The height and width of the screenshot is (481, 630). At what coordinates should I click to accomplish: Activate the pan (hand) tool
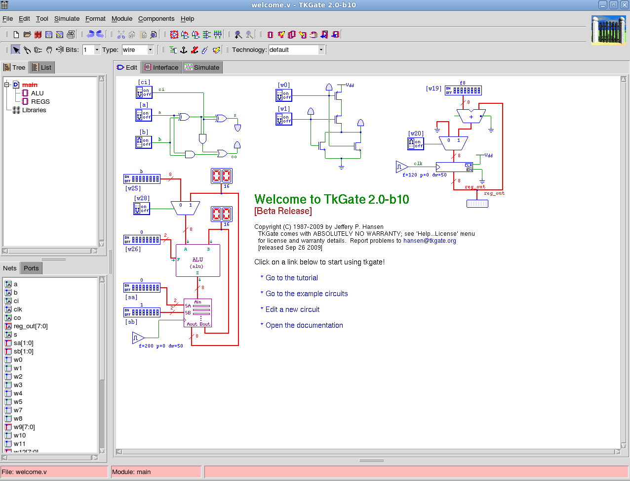pos(48,50)
